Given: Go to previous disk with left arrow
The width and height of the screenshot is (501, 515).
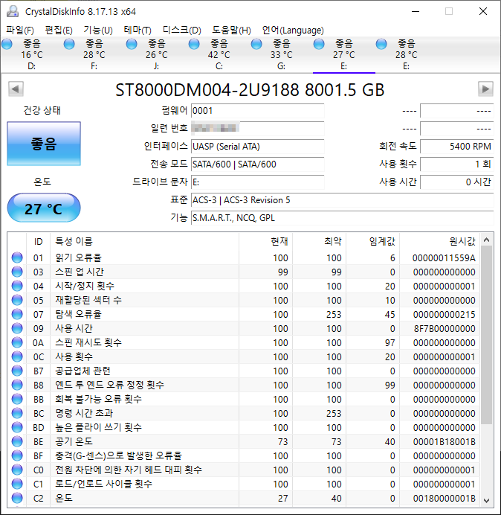Looking at the screenshot, I should (16, 89).
